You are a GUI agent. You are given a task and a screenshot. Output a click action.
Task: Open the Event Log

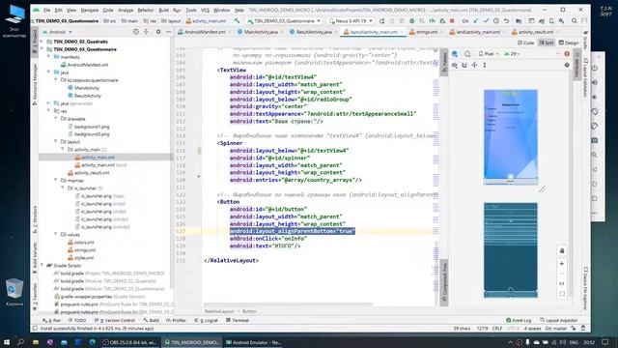click(x=519, y=320)
